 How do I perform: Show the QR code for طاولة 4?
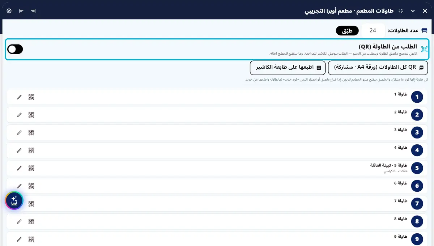[x=31, y=150]
